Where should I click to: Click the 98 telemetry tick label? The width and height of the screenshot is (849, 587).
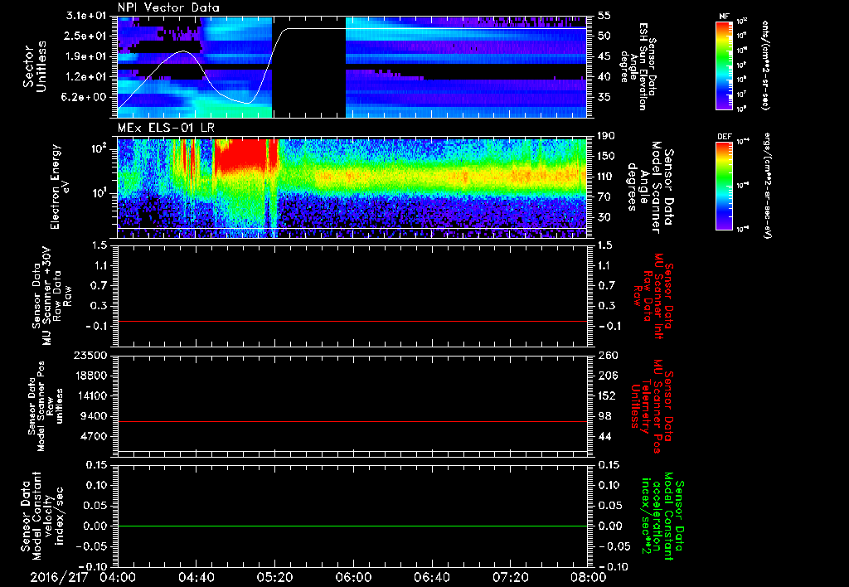point(604,416)
